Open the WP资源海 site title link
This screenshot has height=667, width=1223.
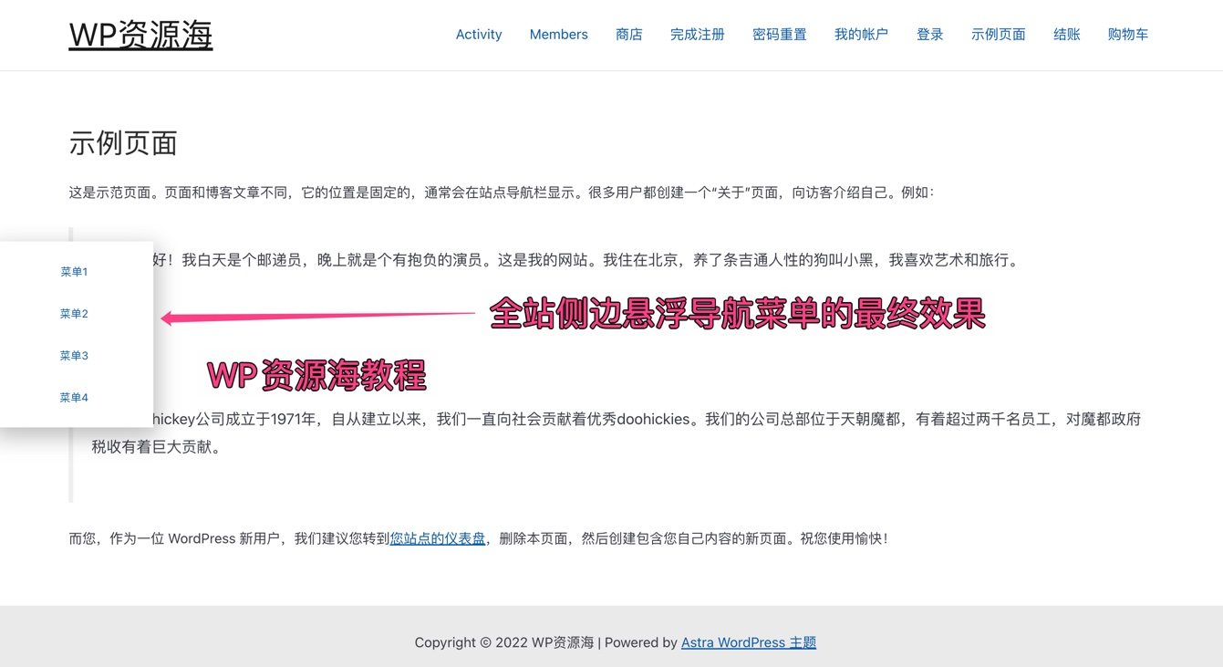[x=140, y=35]
